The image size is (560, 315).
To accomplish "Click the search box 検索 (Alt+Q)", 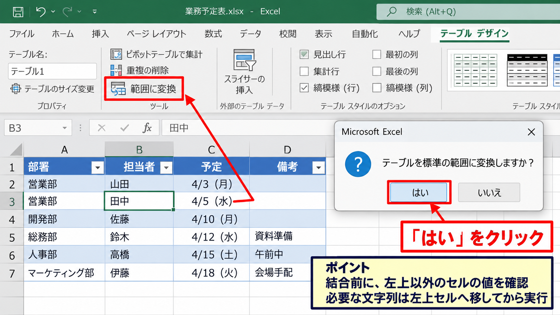I will point(468,12).
